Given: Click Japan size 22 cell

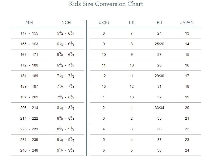Looking at the screenshot, I should (187, 129).
